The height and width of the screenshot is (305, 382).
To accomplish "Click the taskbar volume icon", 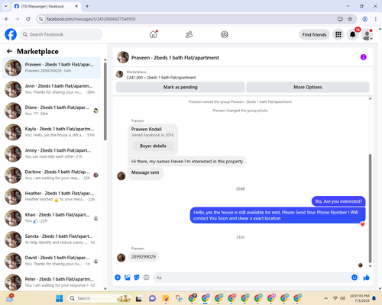I will (342, 298).
